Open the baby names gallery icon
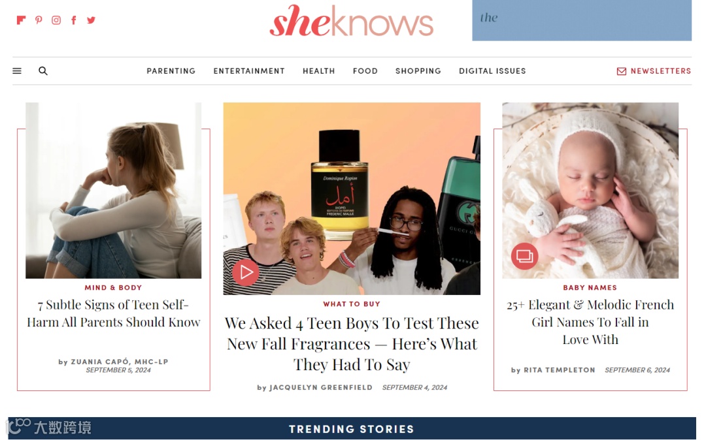Image resolution: width=706 pixels, height=440 pixels. (x=524, y=256)
